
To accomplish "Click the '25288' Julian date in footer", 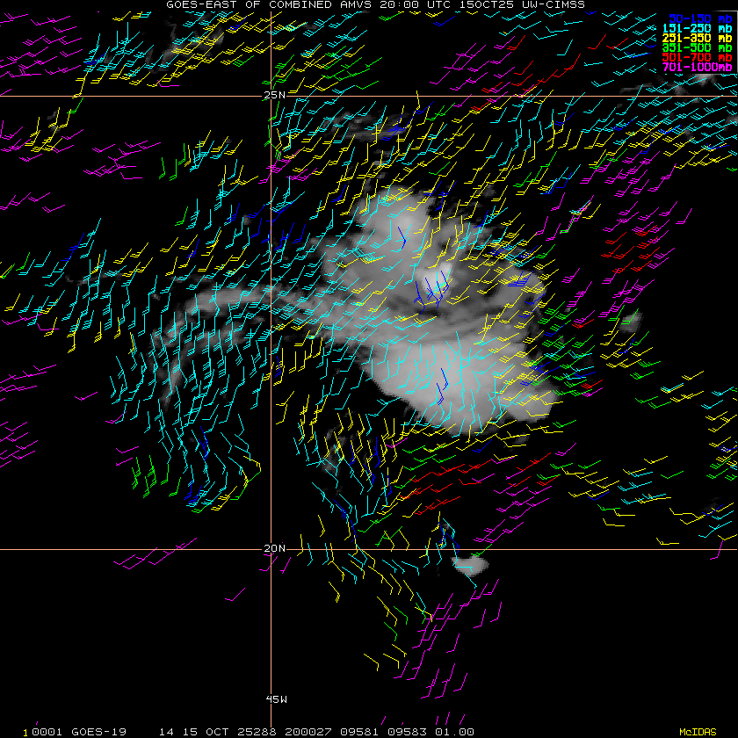I will pos(257,732).
